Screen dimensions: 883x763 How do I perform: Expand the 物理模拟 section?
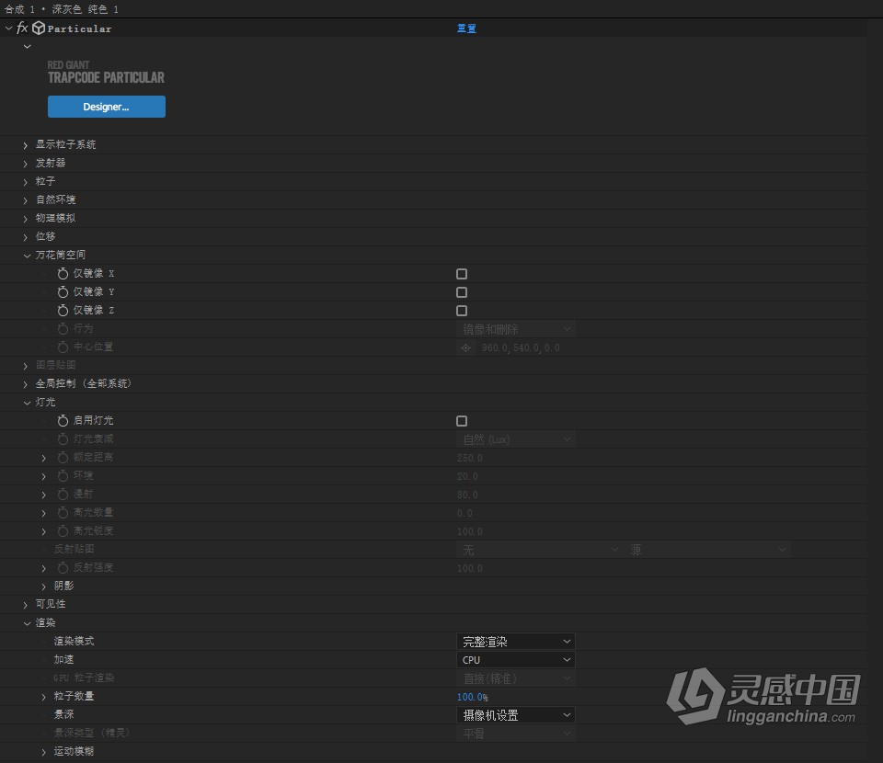tap(26, 219)
